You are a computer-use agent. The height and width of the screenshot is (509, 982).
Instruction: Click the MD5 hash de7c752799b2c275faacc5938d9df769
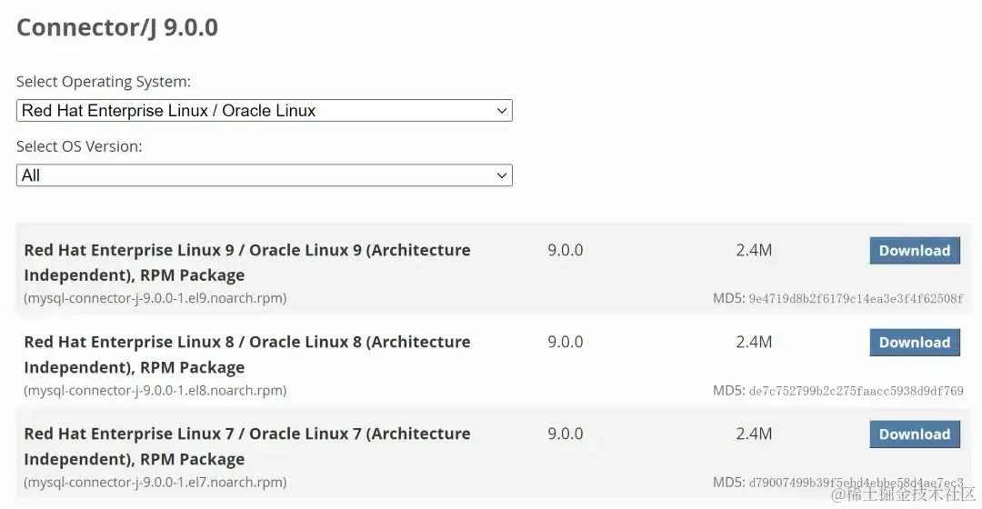pos(856,391)
